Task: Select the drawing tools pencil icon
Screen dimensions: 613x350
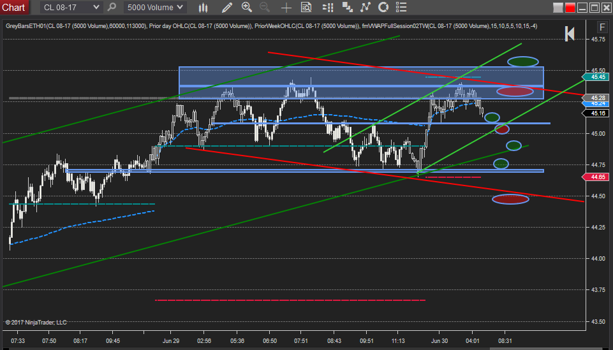Action: tap(226, 7)
